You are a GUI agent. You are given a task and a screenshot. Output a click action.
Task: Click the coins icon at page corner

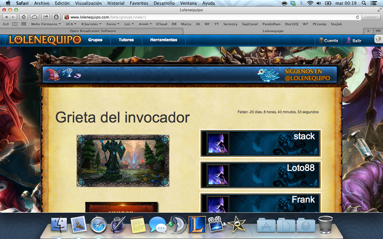coord(379,39)
